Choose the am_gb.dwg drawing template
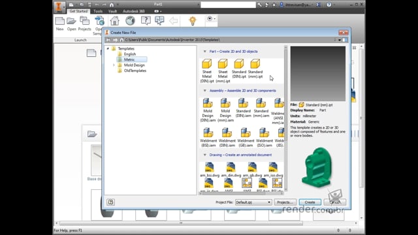 [x=252, y=170]
